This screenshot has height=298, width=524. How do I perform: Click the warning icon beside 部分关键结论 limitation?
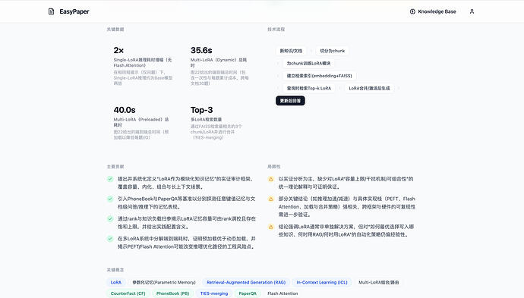tap(271, 199)
